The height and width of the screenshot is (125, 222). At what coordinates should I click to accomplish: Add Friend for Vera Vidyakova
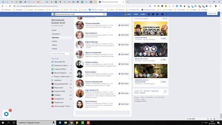tap(123, 35)
